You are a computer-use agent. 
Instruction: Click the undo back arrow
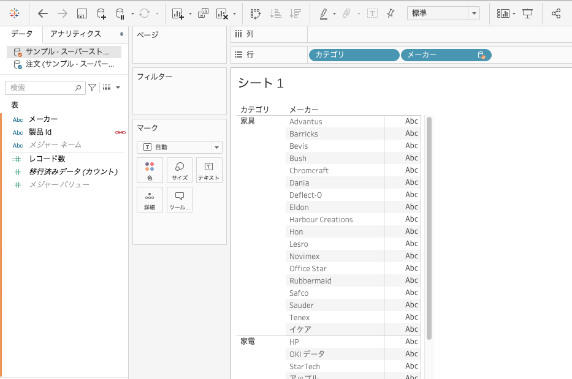pos(43,13)
